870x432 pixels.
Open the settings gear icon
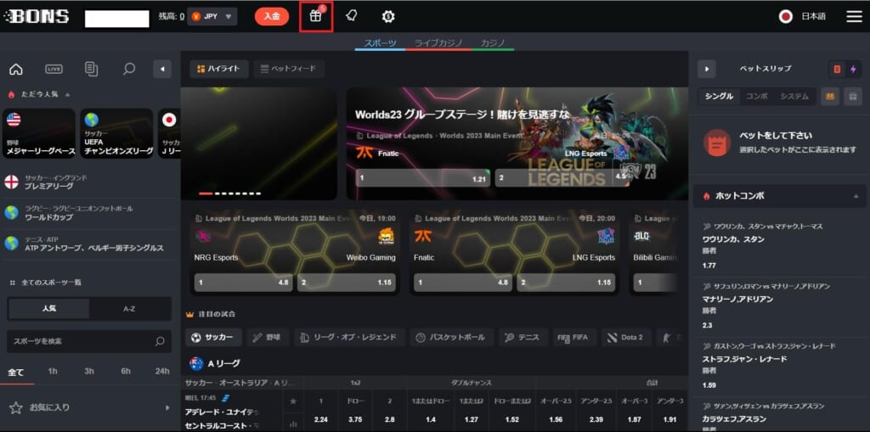click(x=388, y=17)
